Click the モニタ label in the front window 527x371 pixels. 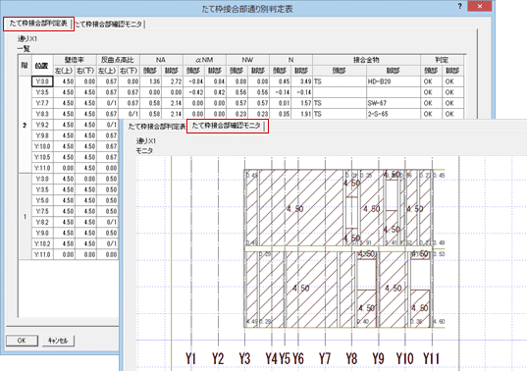tap(144, 151)
